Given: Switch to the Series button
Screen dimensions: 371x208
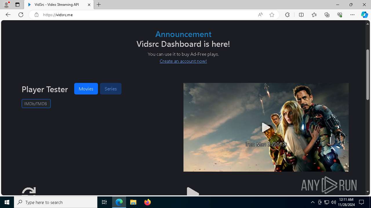Looking at the screenshot, I should coord(111,89).
